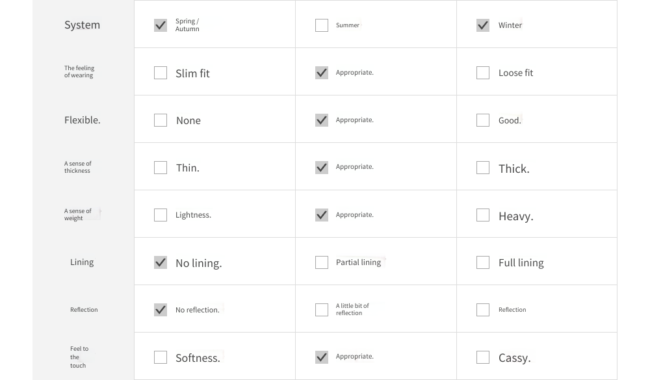Tick the Slim fit checkbox

161,73
